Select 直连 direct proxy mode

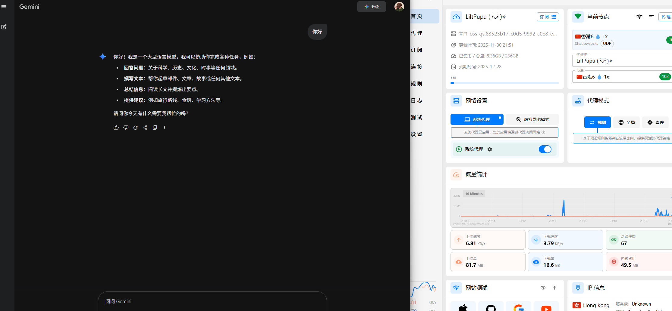point(655,122)
